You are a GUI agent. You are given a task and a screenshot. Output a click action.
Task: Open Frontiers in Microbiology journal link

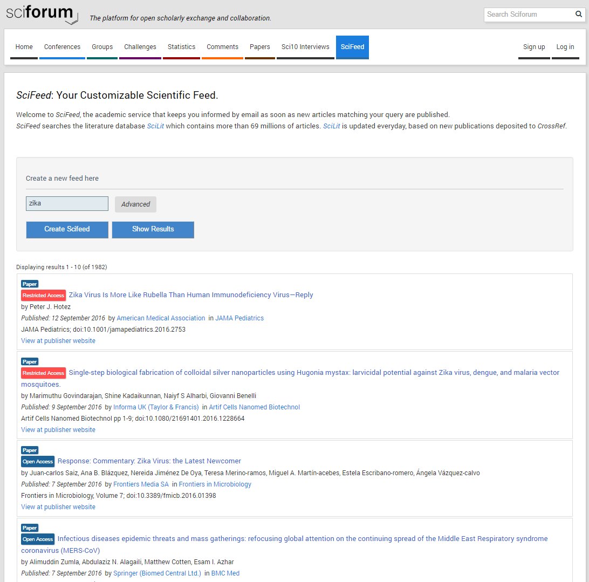pyautogui.click(x=215, y=484)
